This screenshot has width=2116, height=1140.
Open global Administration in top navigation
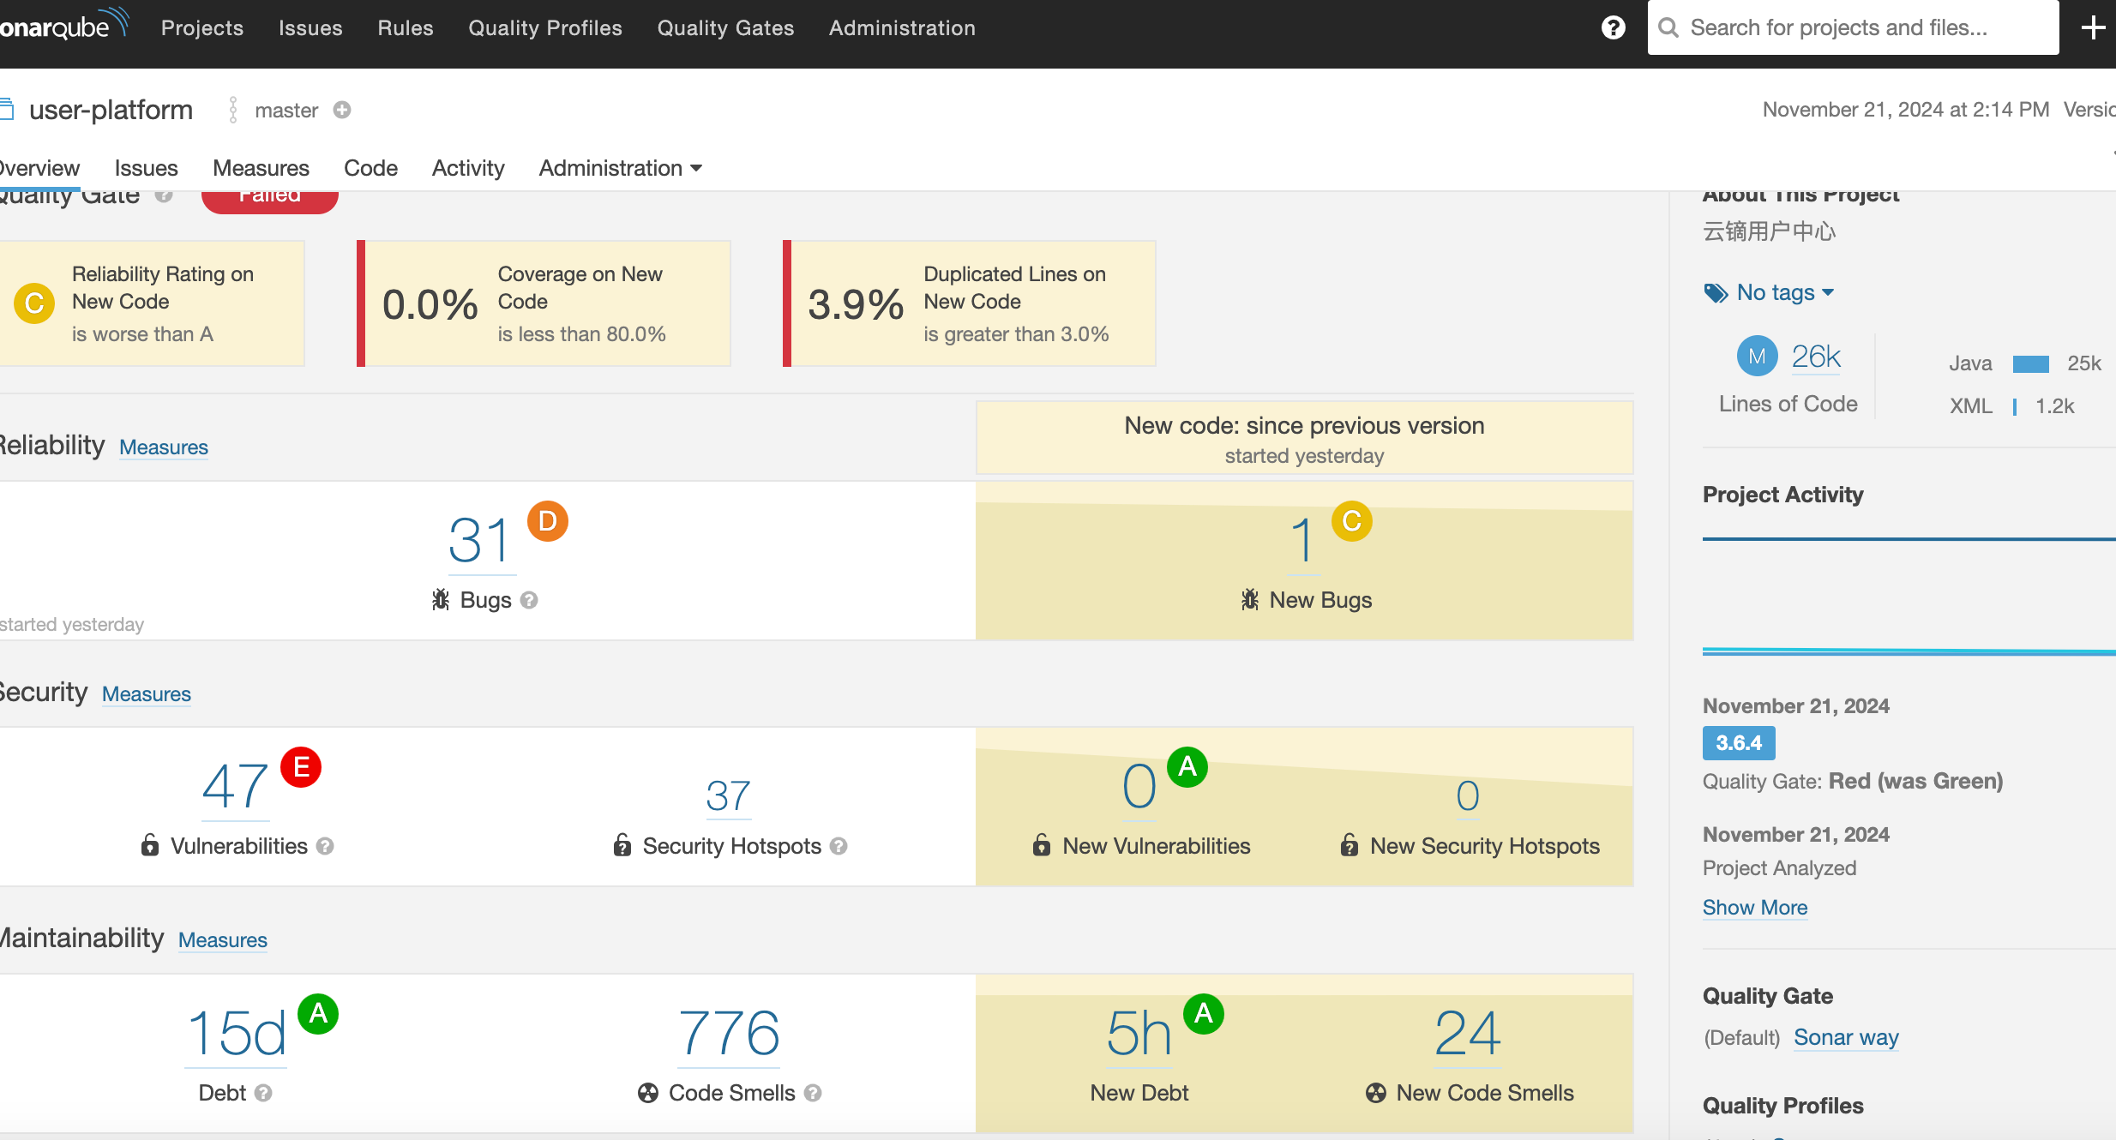pyautogui.click(x=902, y=27)
